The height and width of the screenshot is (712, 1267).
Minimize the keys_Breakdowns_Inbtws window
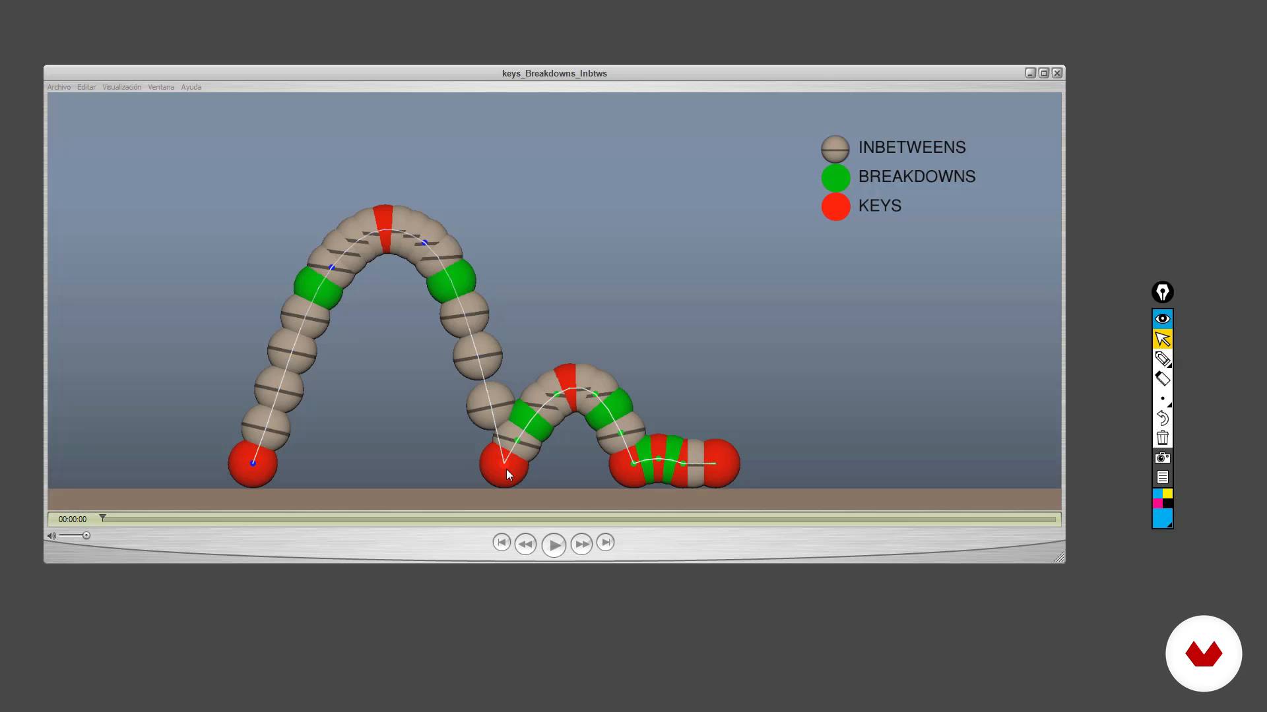[1030, 73]
